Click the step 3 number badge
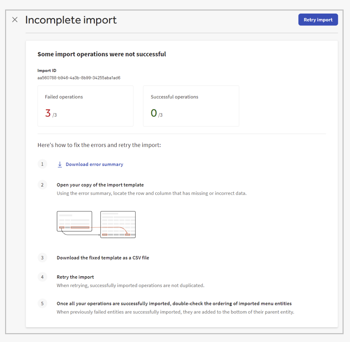The height and width of the screenshot is (342, 350). click(42, 258)
